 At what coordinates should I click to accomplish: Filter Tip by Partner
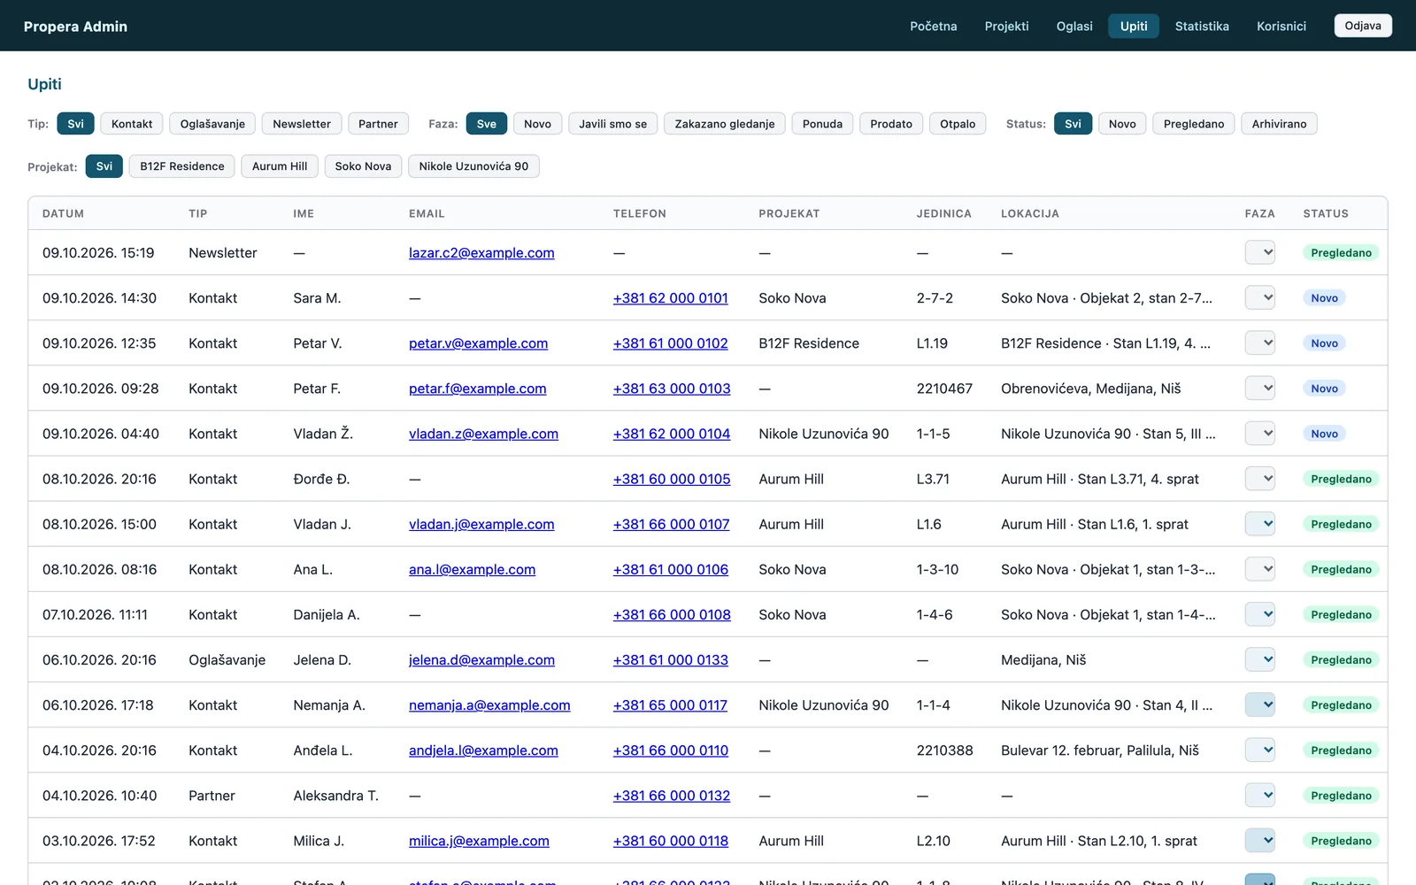(x=378, y=124)
